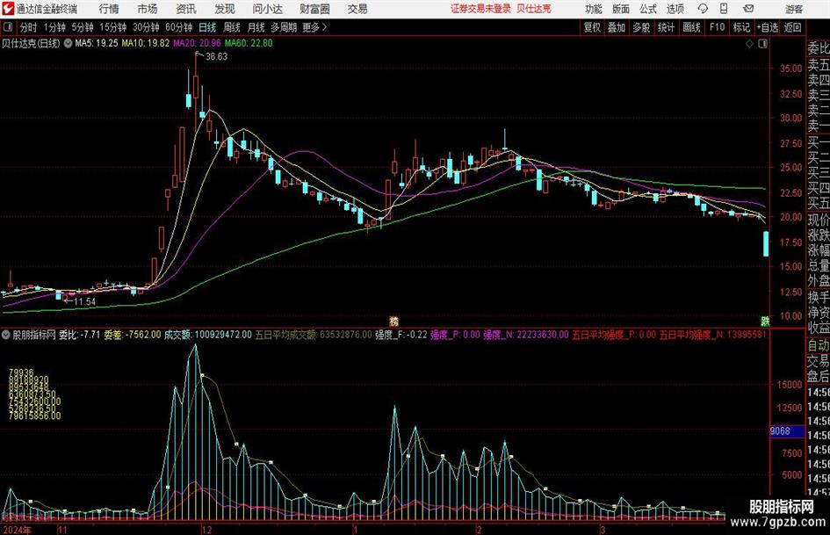The width and height of the screenshot is (830, 535).
Task: Click the Tongdaxin red logo icon
Action: click(x=8, y=9)
